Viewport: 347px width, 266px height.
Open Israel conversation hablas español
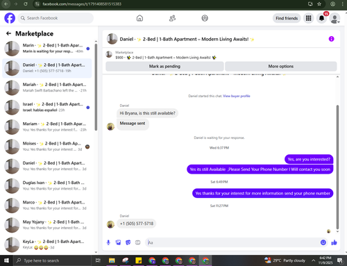pos(47,107)
